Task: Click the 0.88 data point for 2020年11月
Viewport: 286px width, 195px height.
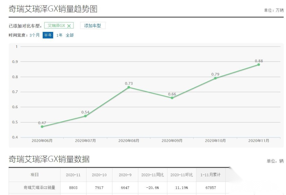Action: coord(258,65)
